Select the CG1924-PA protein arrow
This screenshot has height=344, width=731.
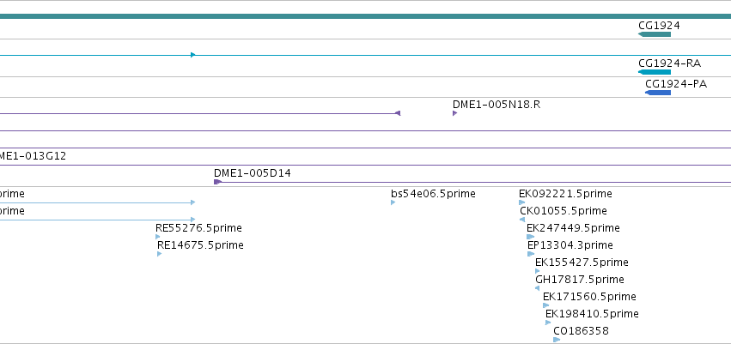click(x=658, y=93)
